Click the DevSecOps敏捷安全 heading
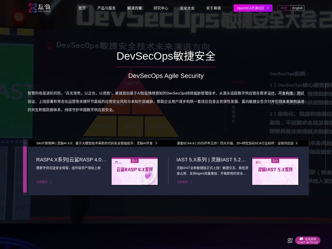The height and width of the screenshot is (249, 332). pos(166,56)
